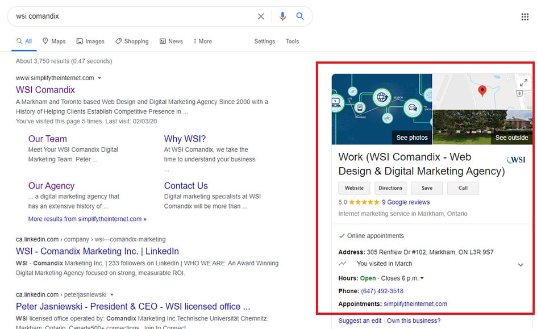Image resolution: width=537 pixels, height=329 pixels.
Task: Click the Internet marketing service in Markham, Ontario text
Action: point(403,214)
